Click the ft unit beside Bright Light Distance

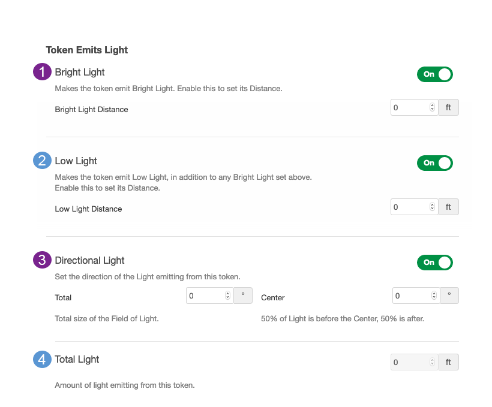[x=448, y=108]
